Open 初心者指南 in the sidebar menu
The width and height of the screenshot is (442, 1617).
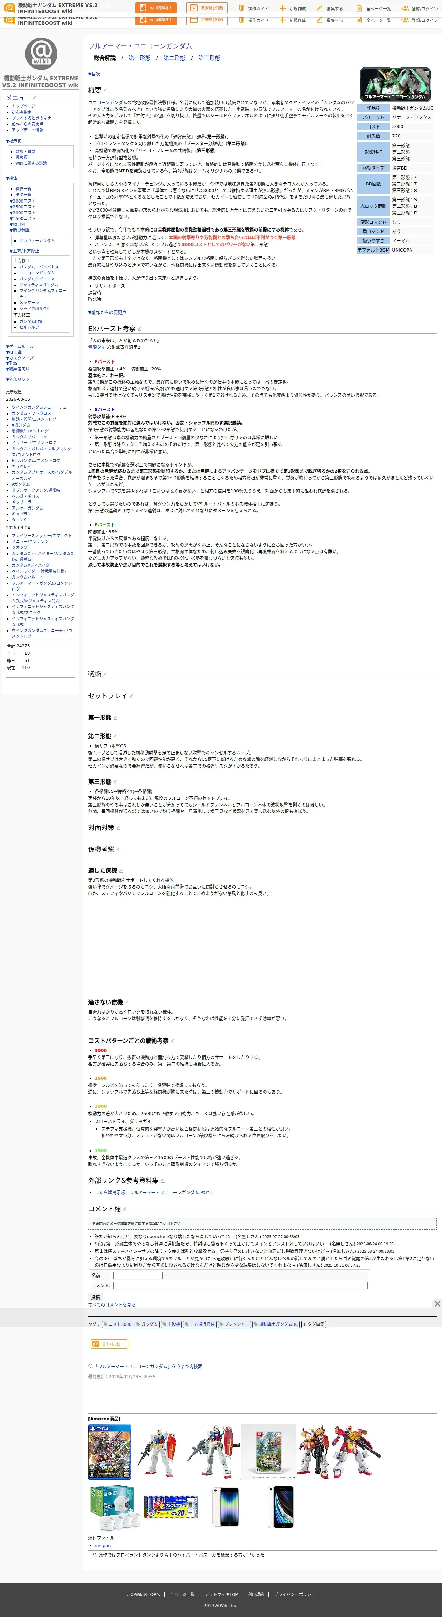coord(21,112)
